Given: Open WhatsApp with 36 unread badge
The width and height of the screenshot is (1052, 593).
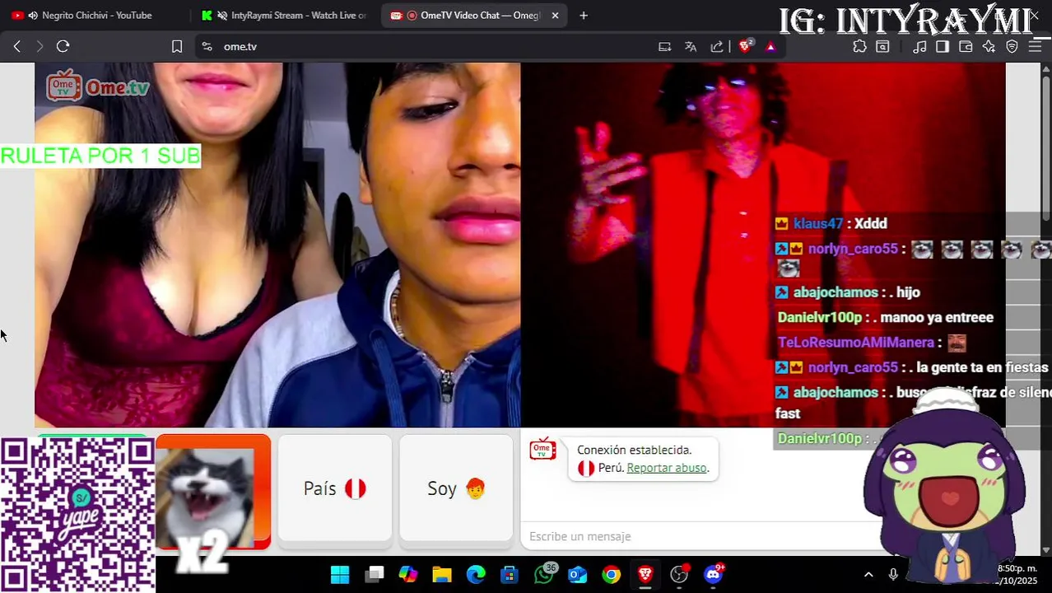Looking at the screenshot, I should pyautogui.click(x=544, y=573).
